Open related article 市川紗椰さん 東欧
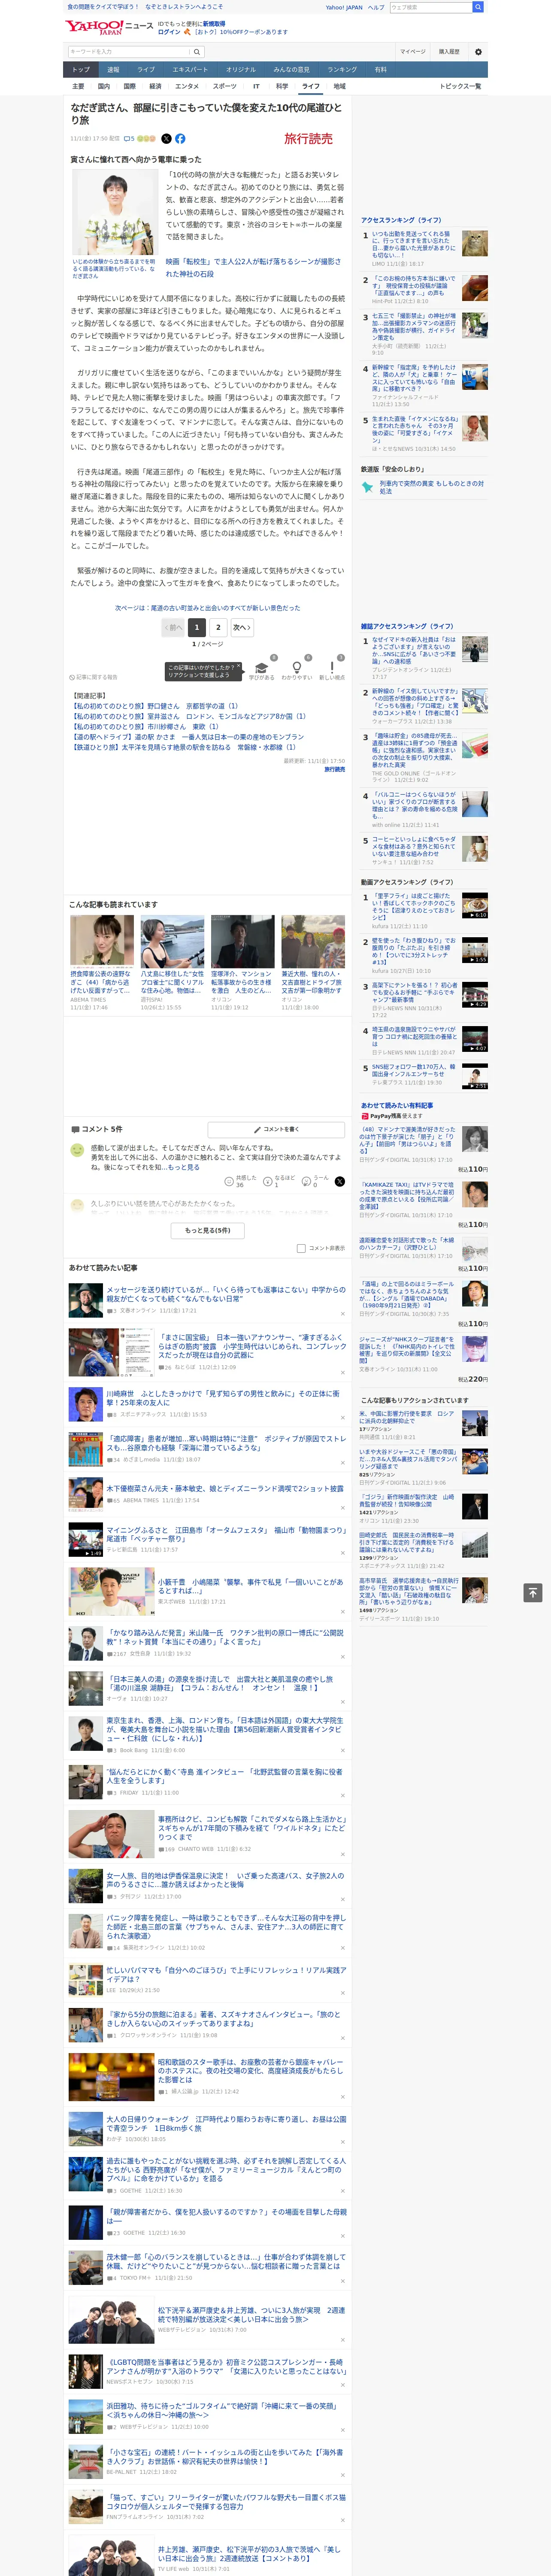The height and width of the screenshot is (2576, 551). [144, 727]
